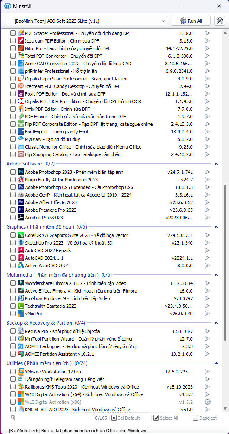Click the Adobe Premiere Pro 2023 icon
Viewport: 229px width, 434px height.
21,210
